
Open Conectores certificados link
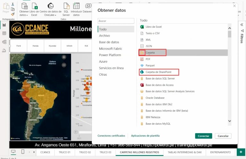(111, 136)
